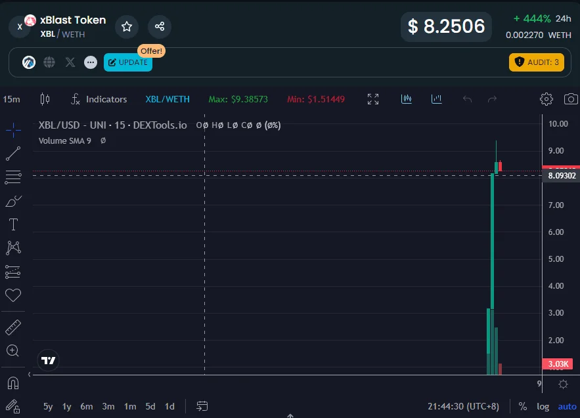Select the ruler measure tool
This screenshot has width=580, height=418.
coord(13,327)
